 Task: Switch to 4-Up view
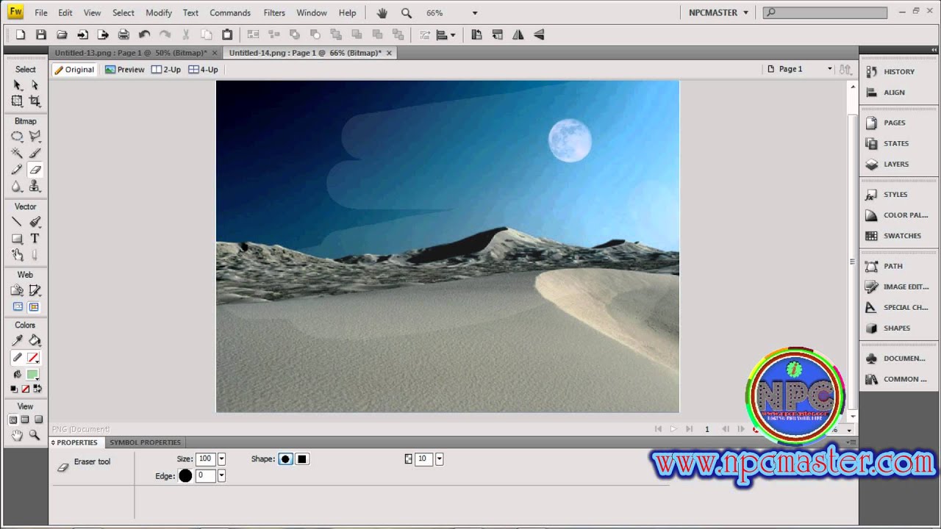click(204, 70)
